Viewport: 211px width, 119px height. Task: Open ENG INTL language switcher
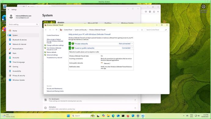tap(191, 116)
